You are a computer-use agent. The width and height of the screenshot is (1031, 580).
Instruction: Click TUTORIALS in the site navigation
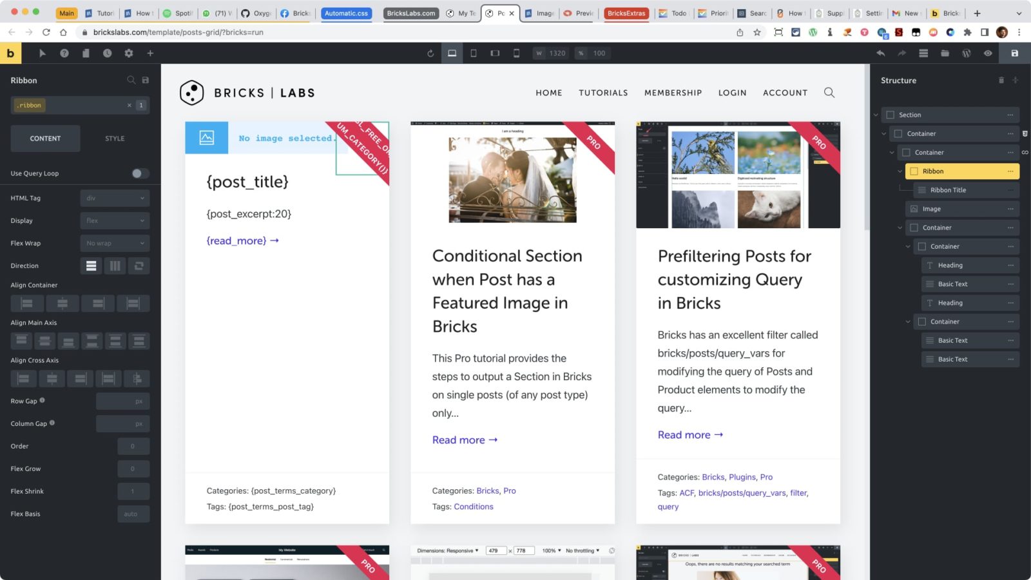(x=603, y=93)
